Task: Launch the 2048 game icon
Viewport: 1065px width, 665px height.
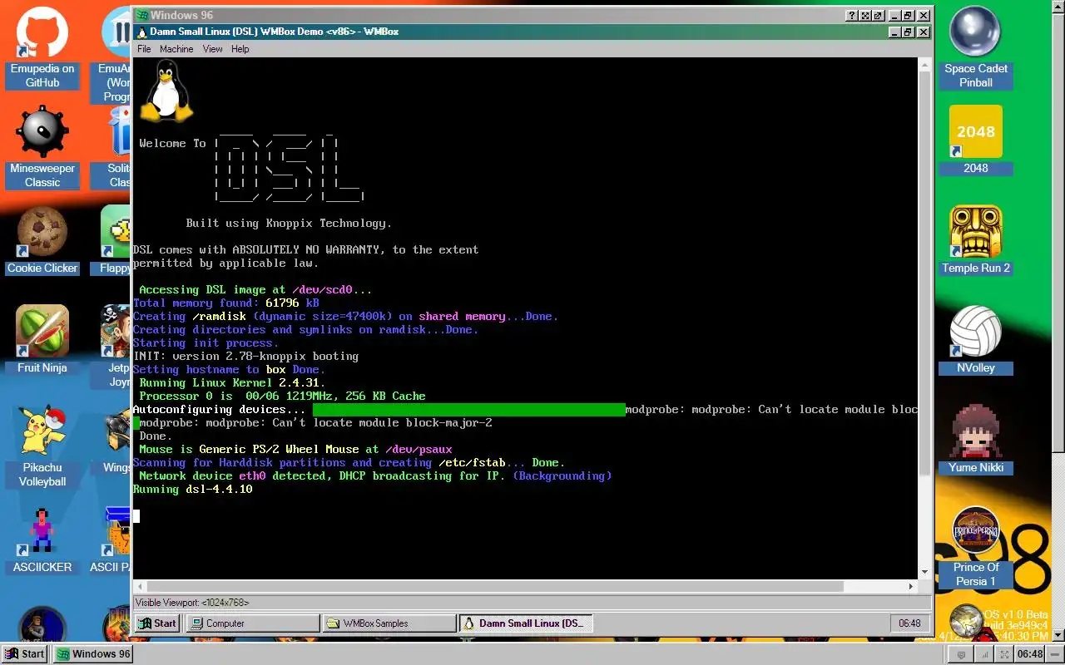Action: tap(975, 140)
